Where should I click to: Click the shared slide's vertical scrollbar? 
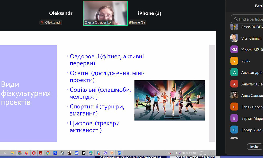point(212,93)
